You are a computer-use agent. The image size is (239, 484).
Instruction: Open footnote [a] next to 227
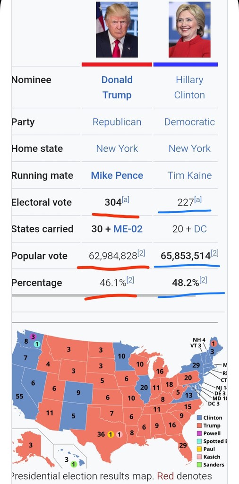click(198, 200)
